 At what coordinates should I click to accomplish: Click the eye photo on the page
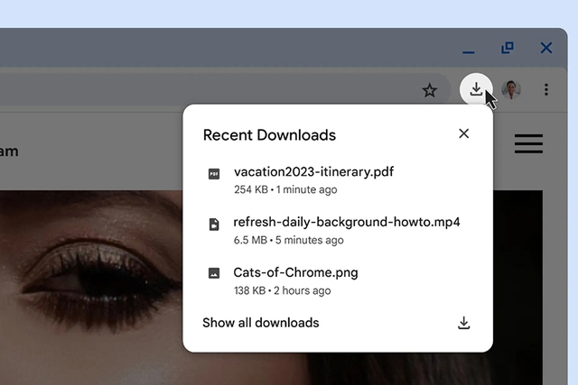tap(91, 287)
